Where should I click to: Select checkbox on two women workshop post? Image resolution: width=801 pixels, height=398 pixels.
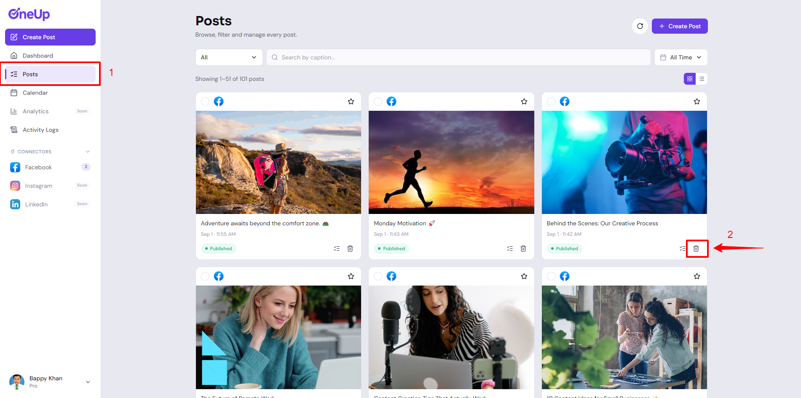pos(551,276)
